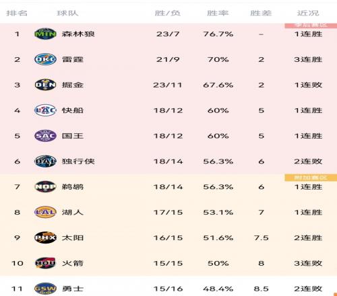Click the Rockets HOU team logo
Screen dimensions: 337x296
click(45, 263)
